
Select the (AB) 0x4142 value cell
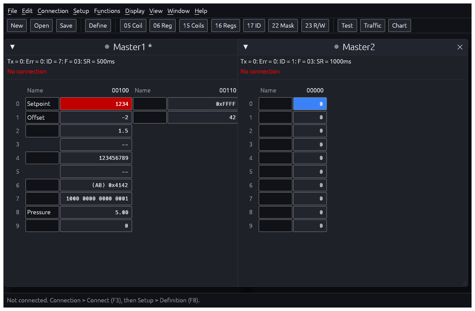click(x=96, y=185)
